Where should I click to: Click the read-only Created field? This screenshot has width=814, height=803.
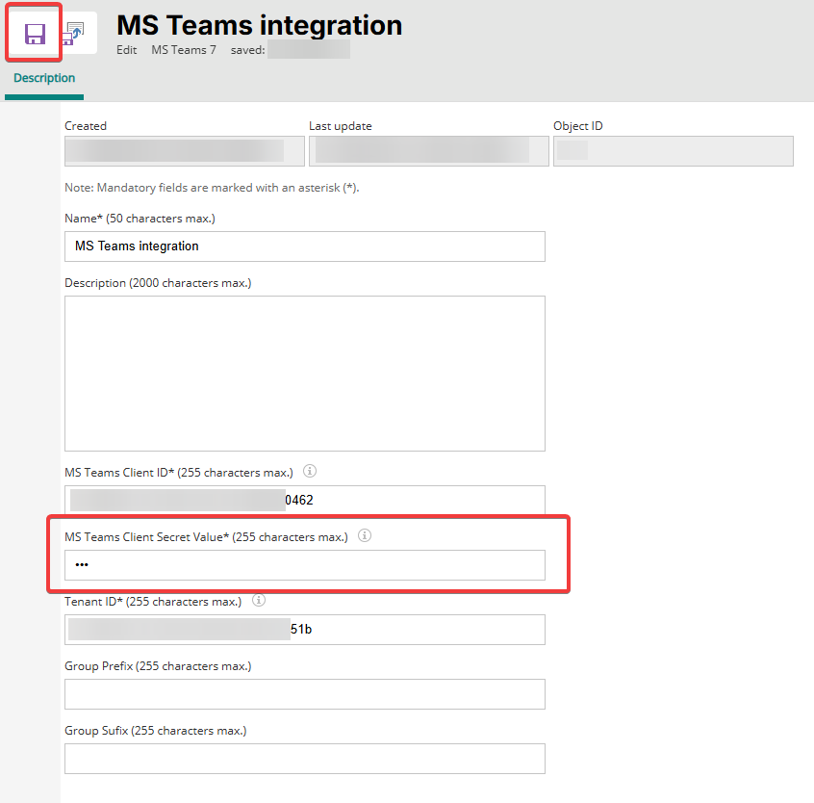pyautogui.click(x=185, y=151)
